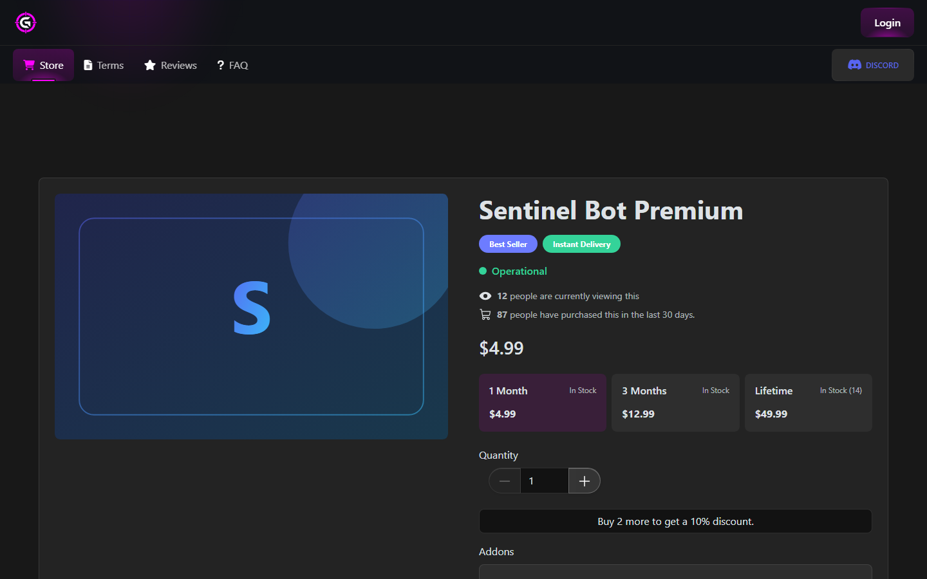Screen dimensions: 927x579
Task: Click the quantity input field
Action: 545,481
